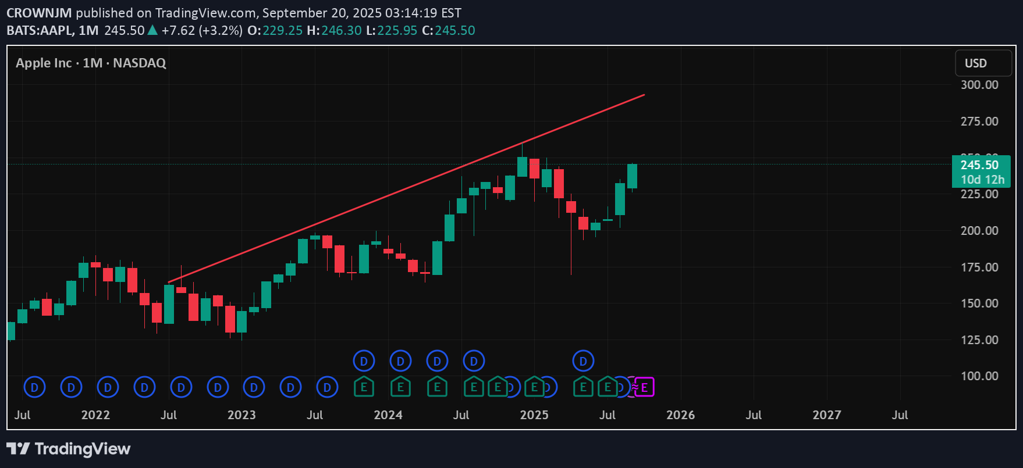Open the February 2024 upper-row dividend D marker
This screenshot has width=1023, height=468.
(400, 361)
